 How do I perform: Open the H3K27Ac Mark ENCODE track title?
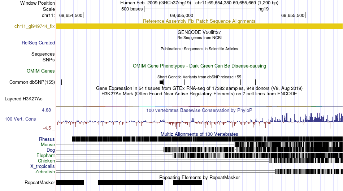pyautogui.click(x=199, y=94)
